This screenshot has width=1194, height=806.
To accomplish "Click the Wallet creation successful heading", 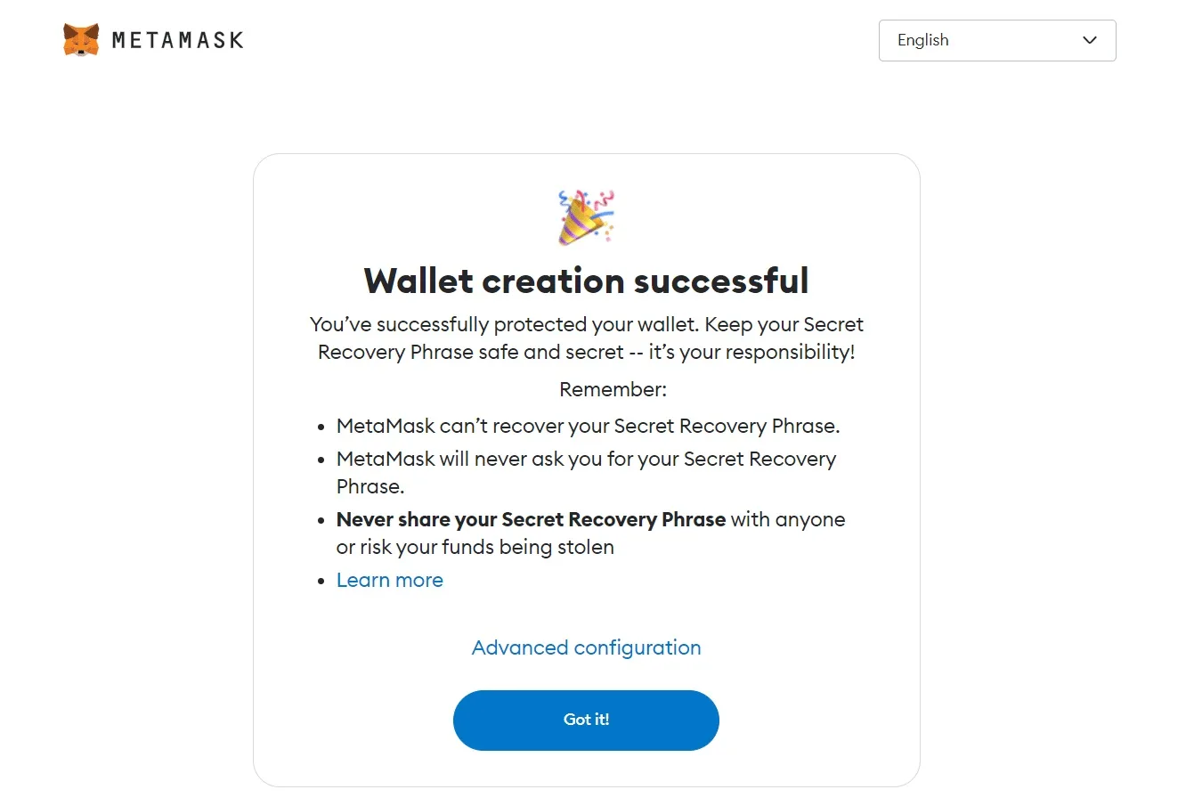I will pyautogui.click(x=586, y=280).
